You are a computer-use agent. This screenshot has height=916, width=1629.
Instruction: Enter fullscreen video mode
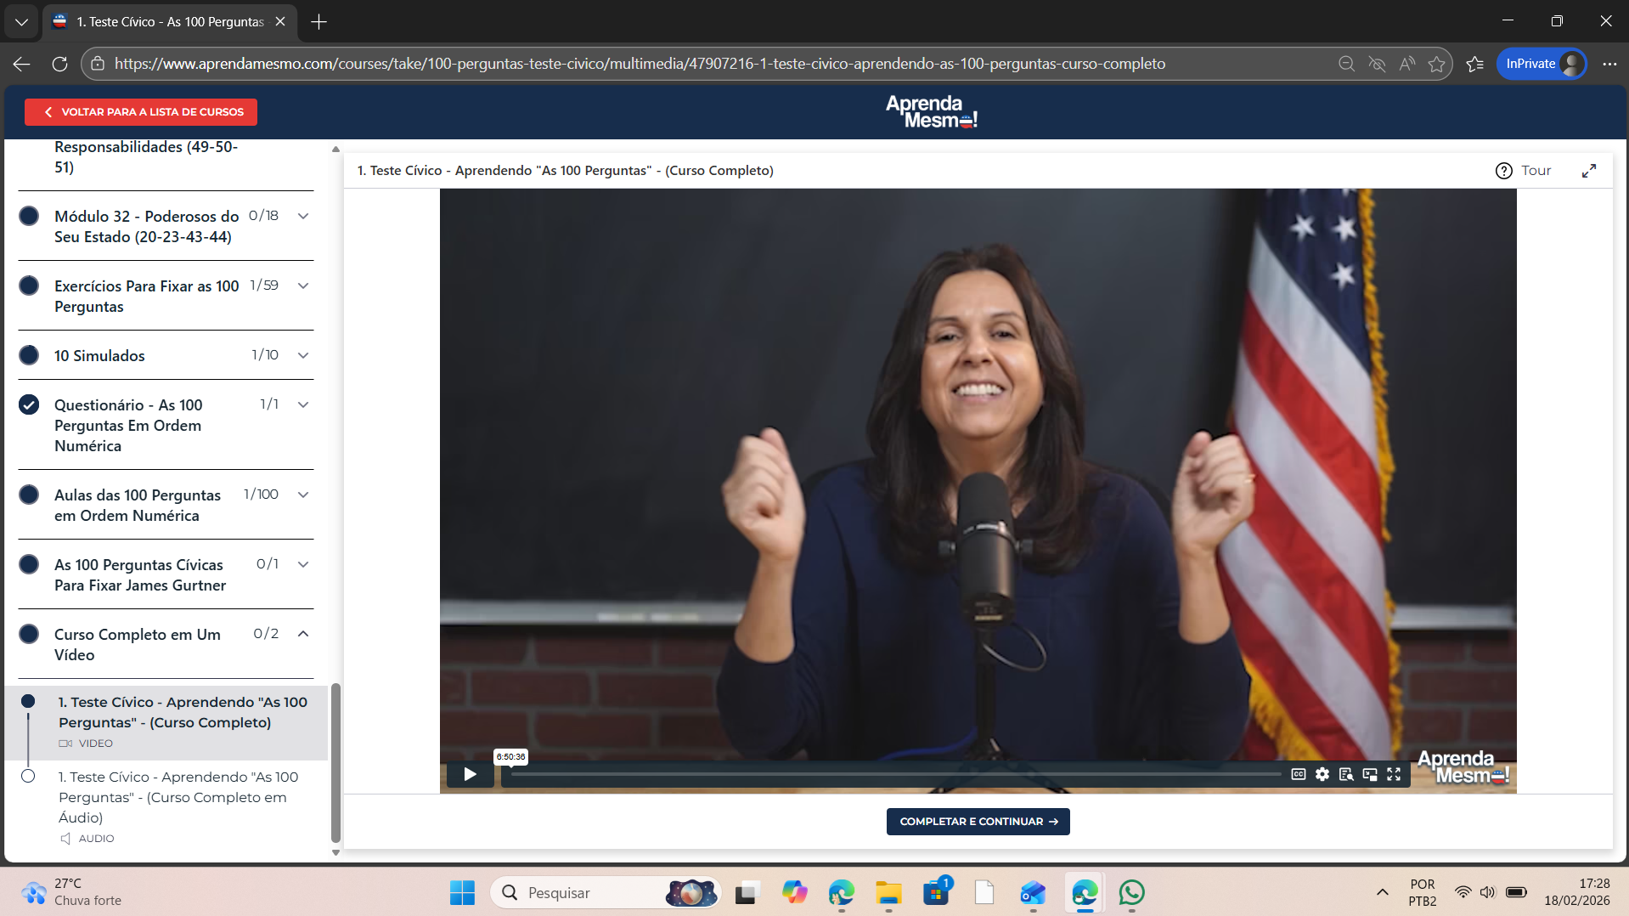click(1394, 774)
